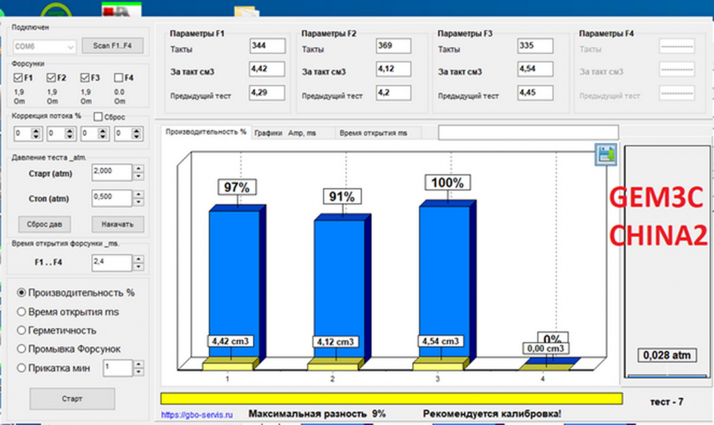
Task: Select the Герметичность radio option
Action: tap(21, 330)
